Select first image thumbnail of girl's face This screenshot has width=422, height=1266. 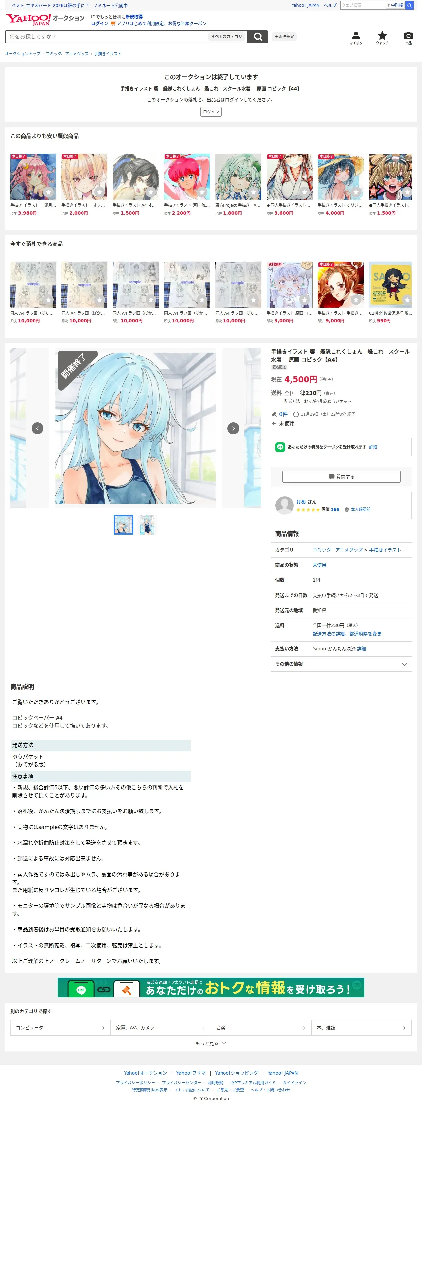point(123,525)
